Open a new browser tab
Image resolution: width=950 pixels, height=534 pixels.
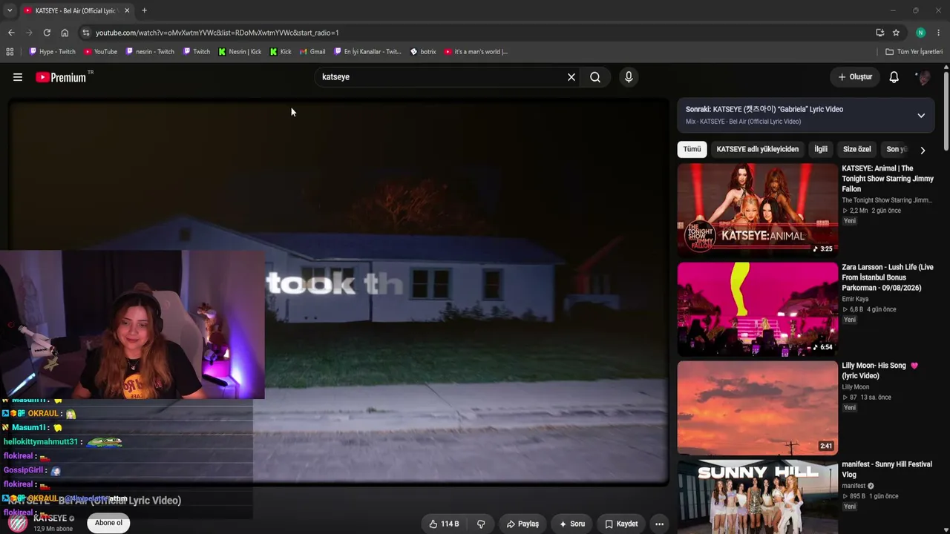[x=144, y=10]
